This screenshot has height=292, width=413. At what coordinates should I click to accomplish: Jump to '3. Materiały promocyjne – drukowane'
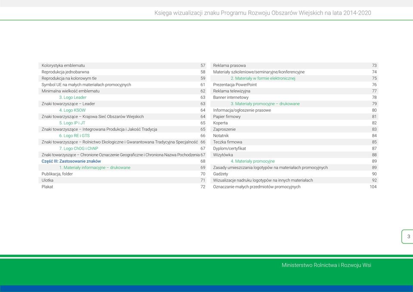point(265,104)
